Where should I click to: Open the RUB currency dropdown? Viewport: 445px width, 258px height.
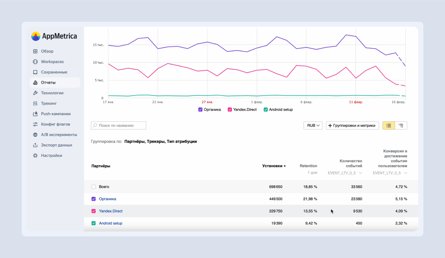pos(313,126)
